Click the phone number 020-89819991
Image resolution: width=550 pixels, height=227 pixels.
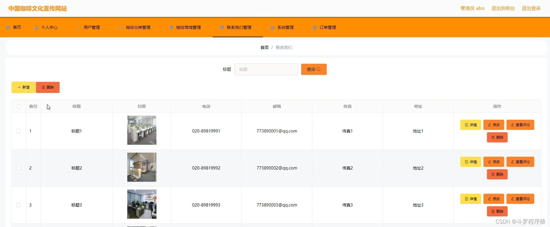[x=206, y=131]
